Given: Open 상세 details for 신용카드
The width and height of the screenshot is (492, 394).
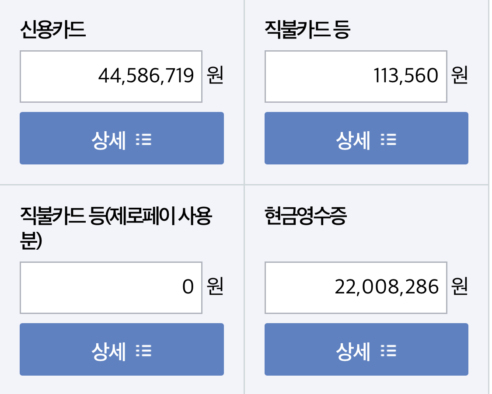Looking at the screenshot, I should [x=122, y=138].
